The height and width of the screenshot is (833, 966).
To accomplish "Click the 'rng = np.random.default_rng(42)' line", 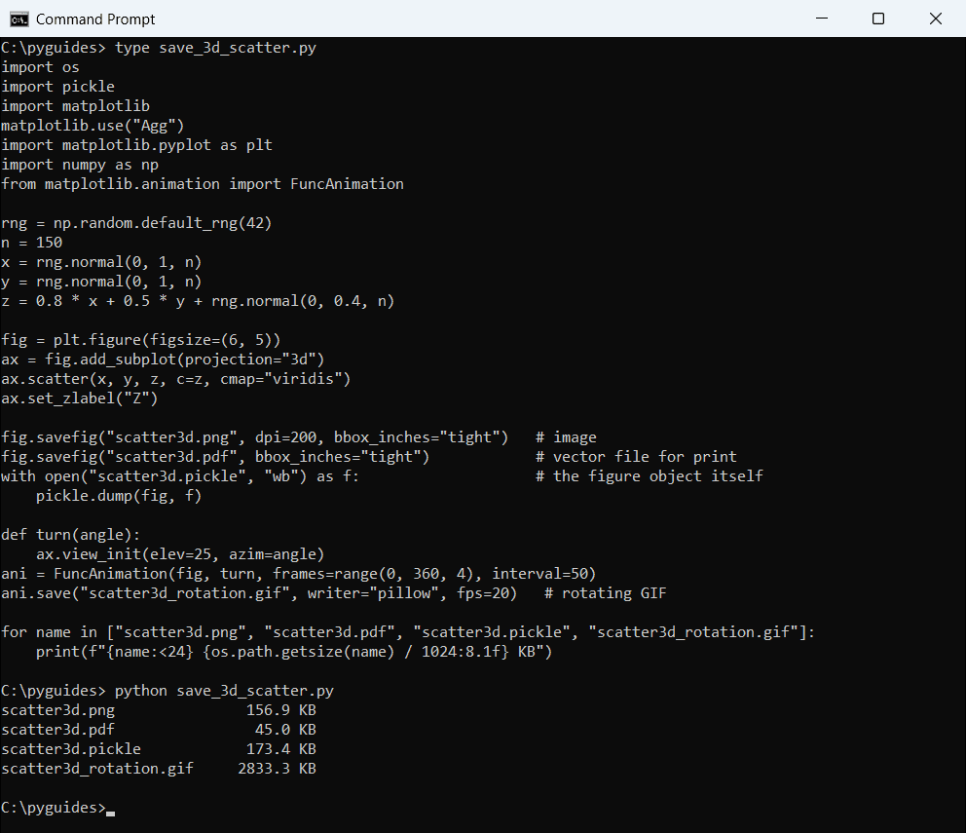I will tap(136, 223).
